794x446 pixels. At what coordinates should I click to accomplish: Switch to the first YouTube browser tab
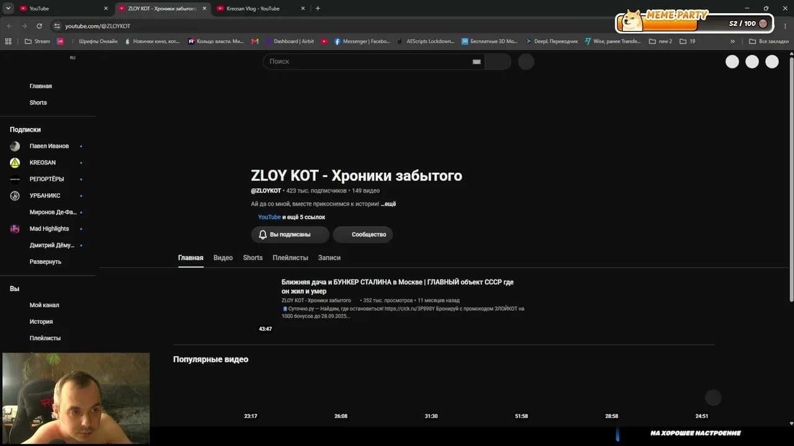tap(64, 9)
